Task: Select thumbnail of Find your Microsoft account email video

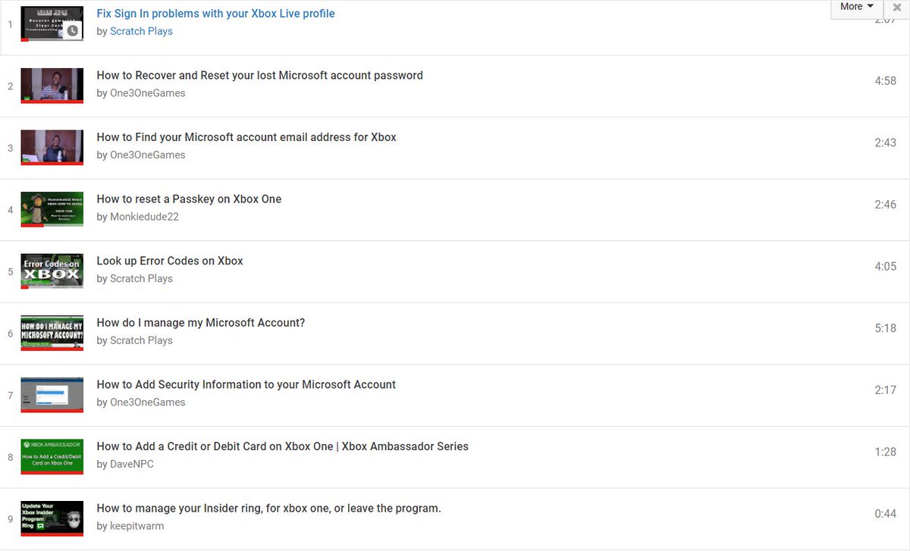Action: 52,148
